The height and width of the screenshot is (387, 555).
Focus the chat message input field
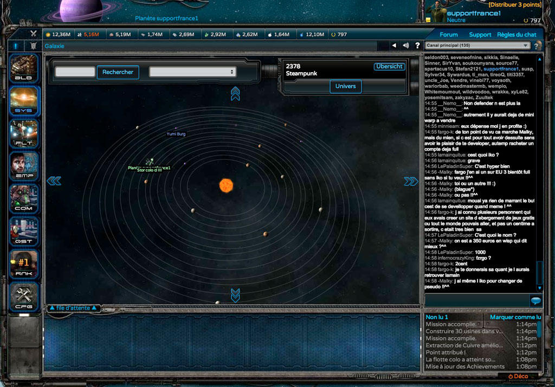point(477,301)
